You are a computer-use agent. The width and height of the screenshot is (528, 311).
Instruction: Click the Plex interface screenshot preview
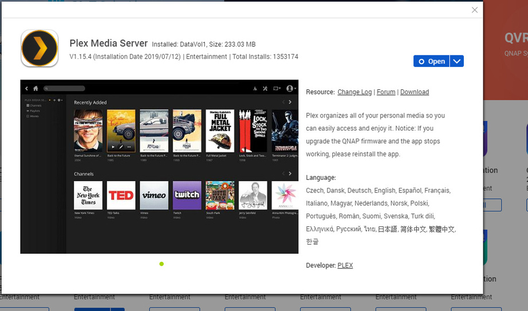click(x=159, y=167)
